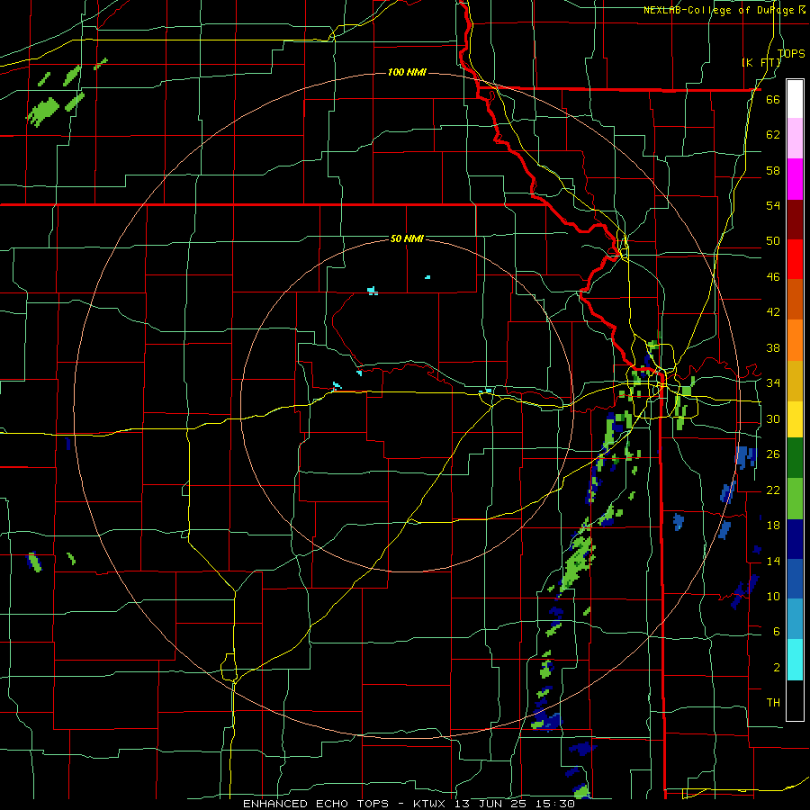Image resolution: width=810 pixels, height=810 pixels.
Task: Pick the light blue legend swatch
Action: (x=795, y=620)
